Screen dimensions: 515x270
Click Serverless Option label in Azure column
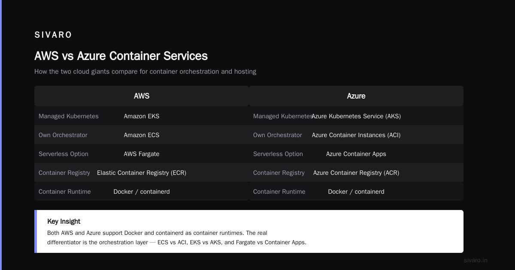click(x=278, y=154)
